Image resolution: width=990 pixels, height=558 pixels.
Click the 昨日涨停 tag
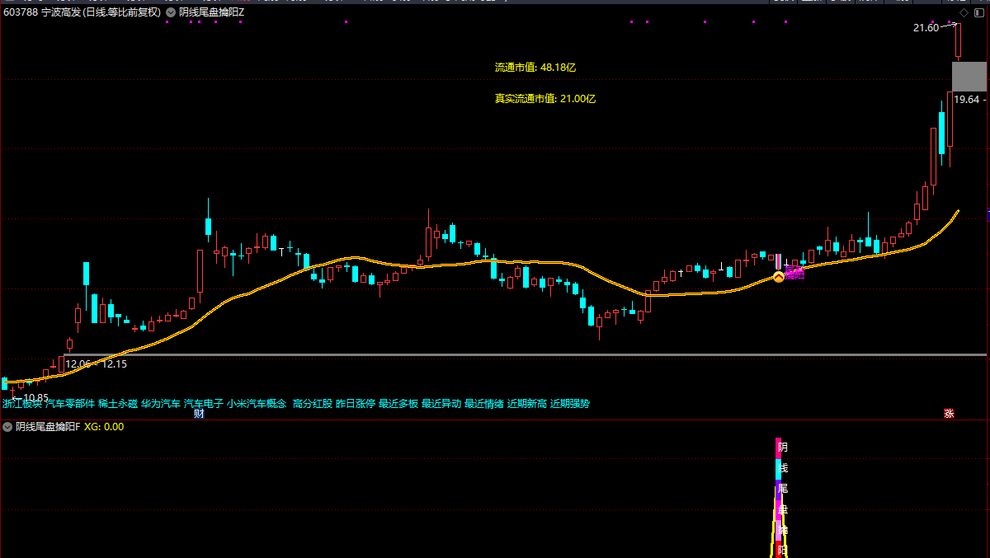pos(356,404)
